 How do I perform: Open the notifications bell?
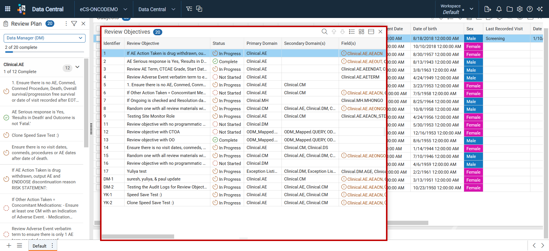(499, 9)
